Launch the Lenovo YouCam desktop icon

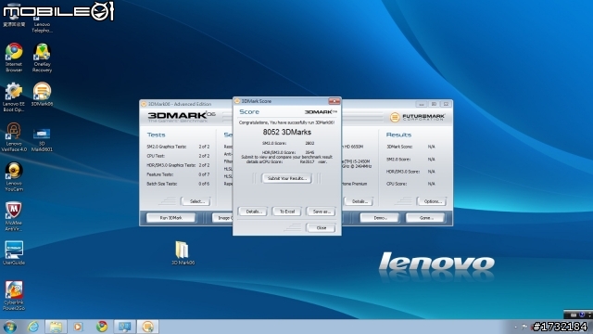(14, 177)
